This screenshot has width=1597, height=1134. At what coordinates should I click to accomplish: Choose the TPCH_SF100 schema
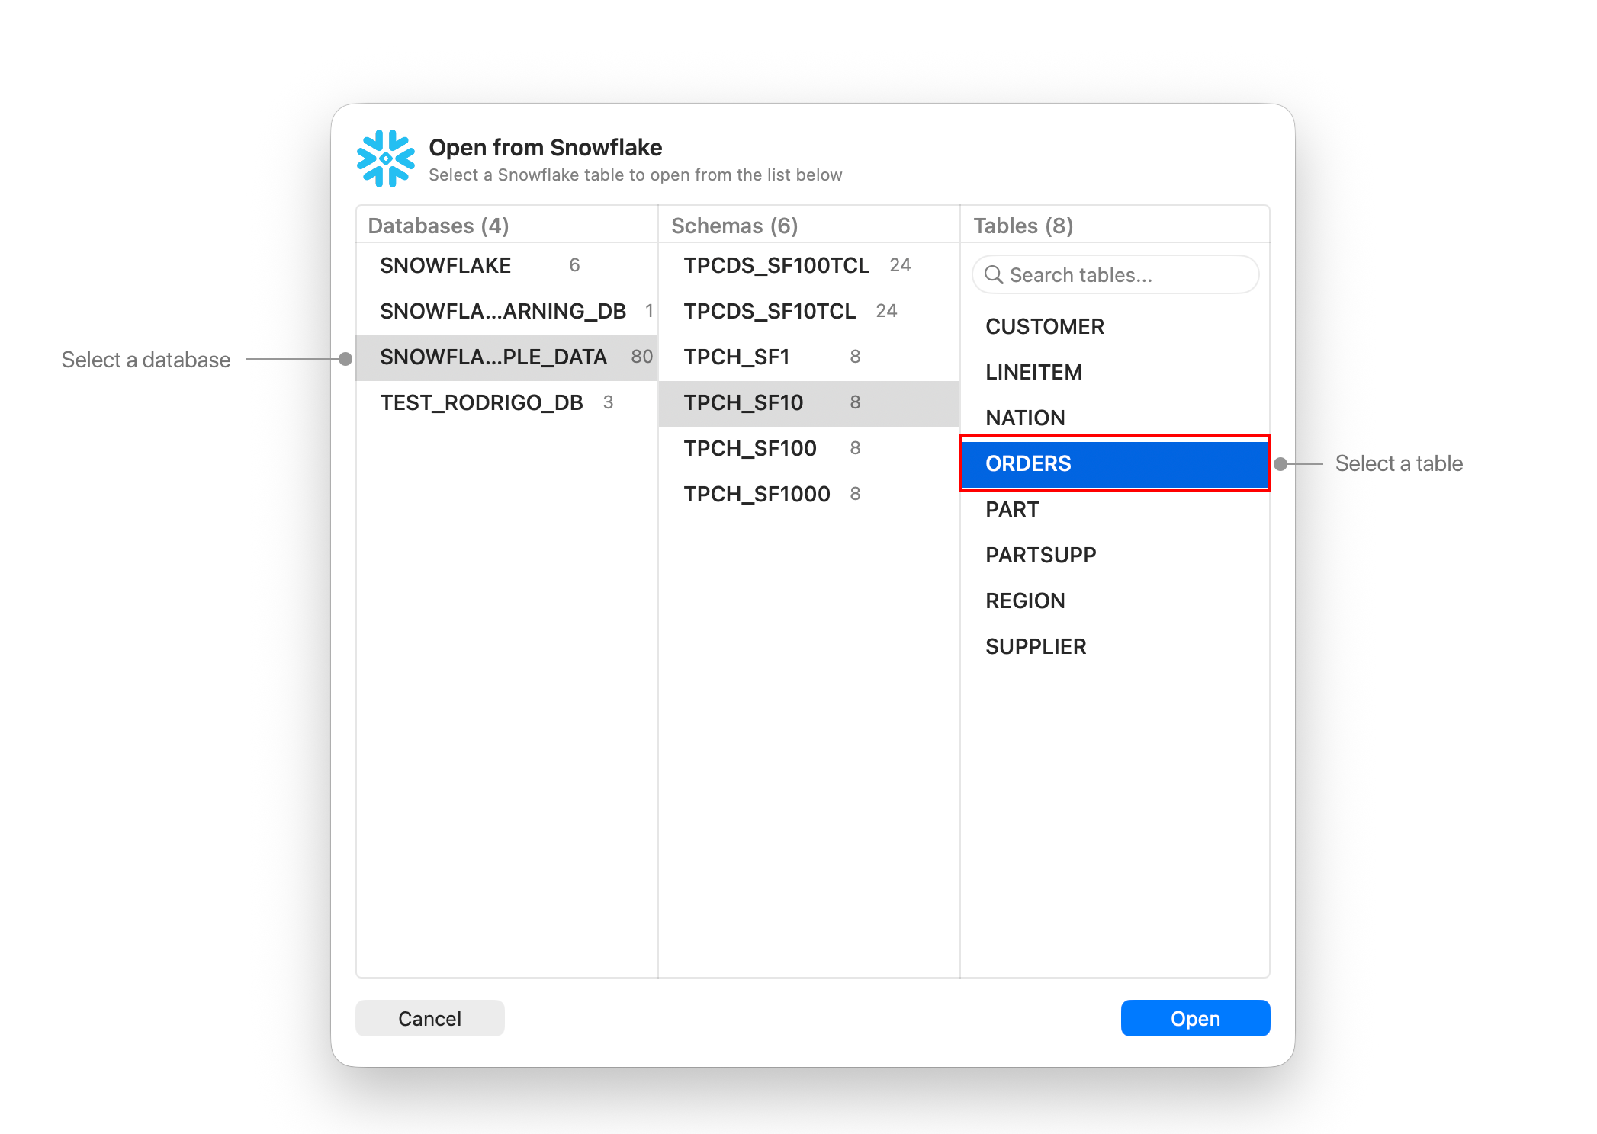[808, 448]
